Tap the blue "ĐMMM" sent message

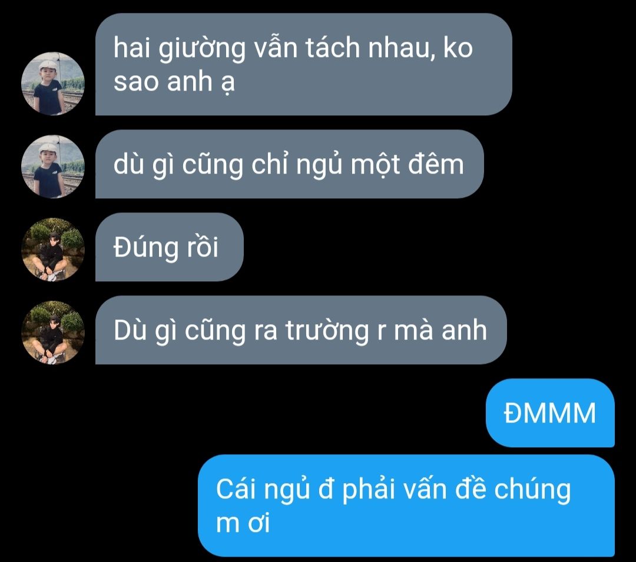pos(550,413)
